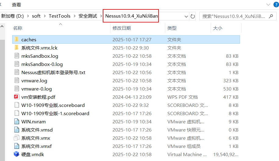Viewport: 279px width, 161px height.
Task: Click the search magnifier icon
Action: pyautogui.click(x=271, y=16)
